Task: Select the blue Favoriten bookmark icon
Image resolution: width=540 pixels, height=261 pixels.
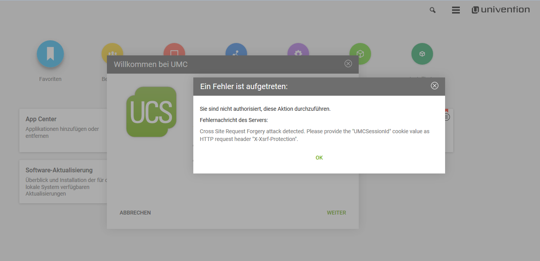Action: pos(50,54)
